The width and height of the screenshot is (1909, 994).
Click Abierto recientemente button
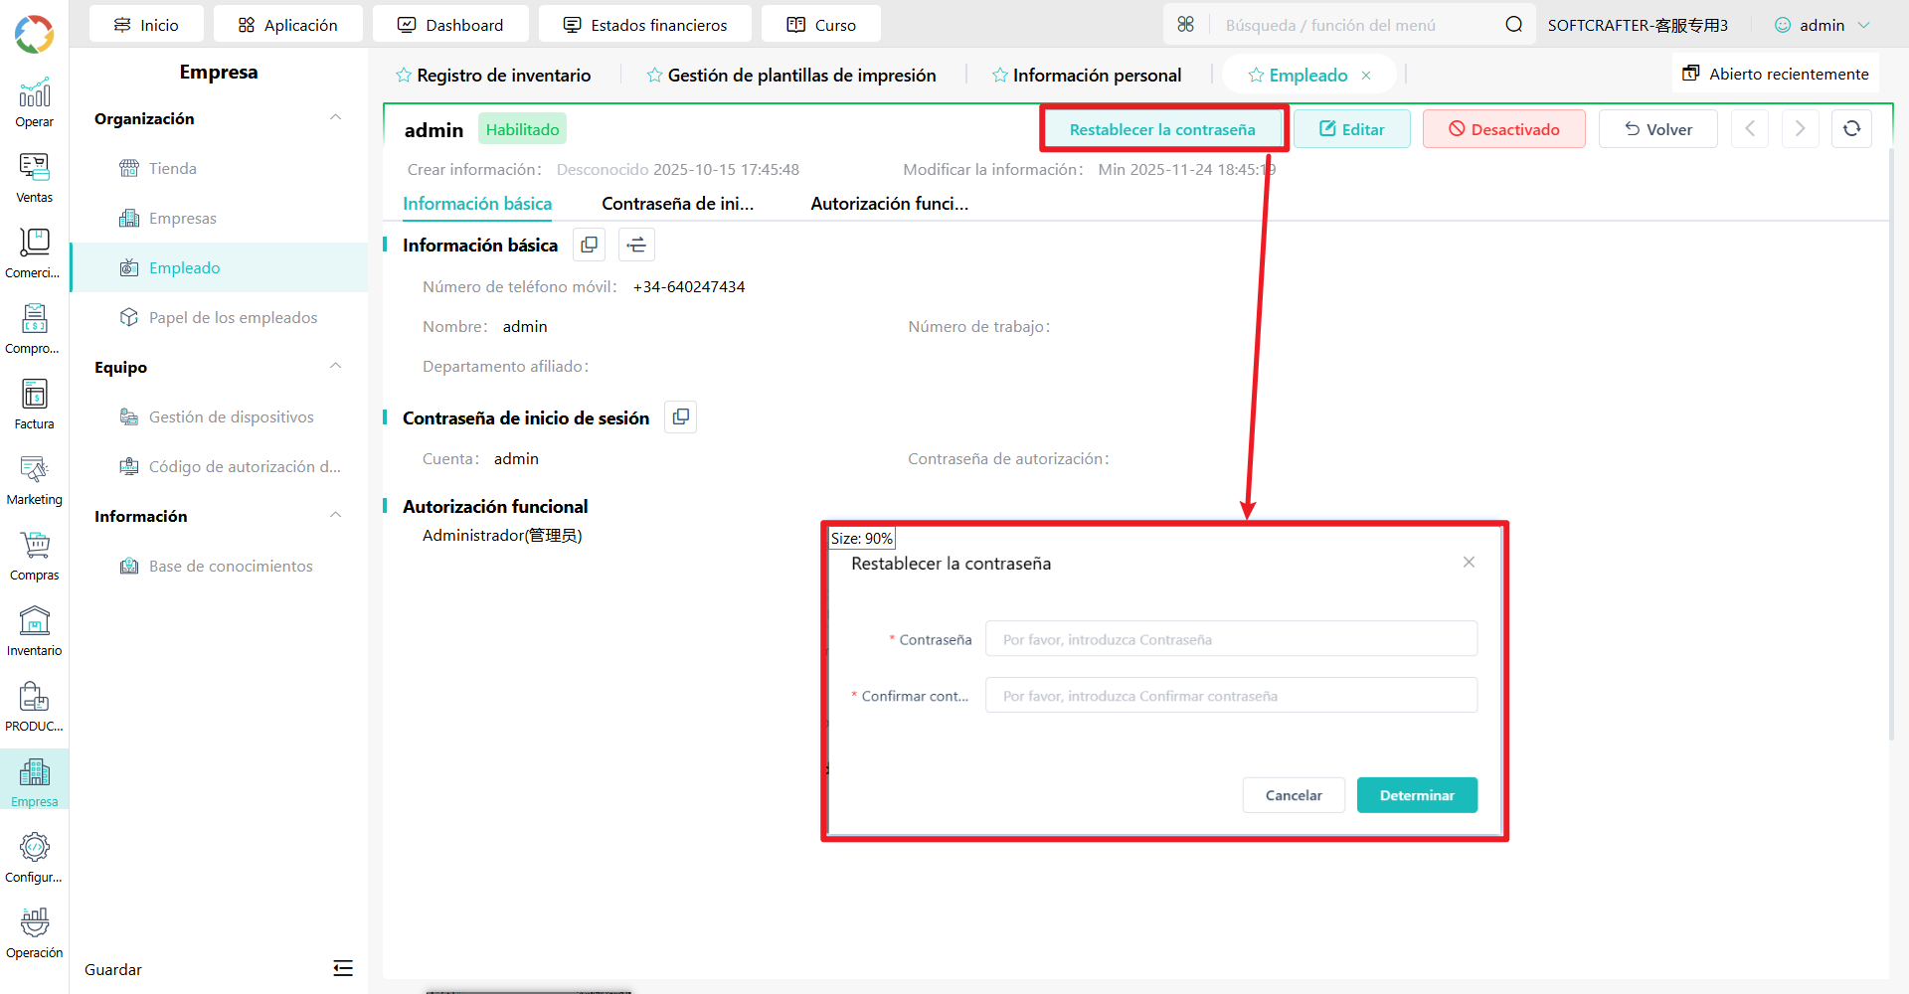(1776, 74)
